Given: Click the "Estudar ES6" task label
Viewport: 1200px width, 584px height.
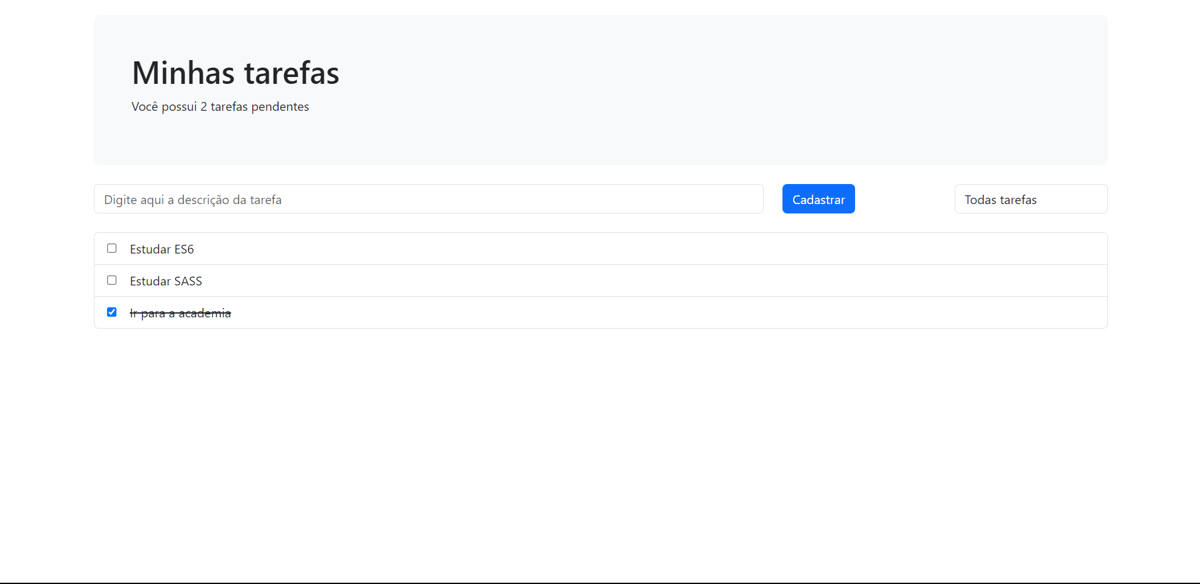Looking at the screenshot, I should coord(162,249).
